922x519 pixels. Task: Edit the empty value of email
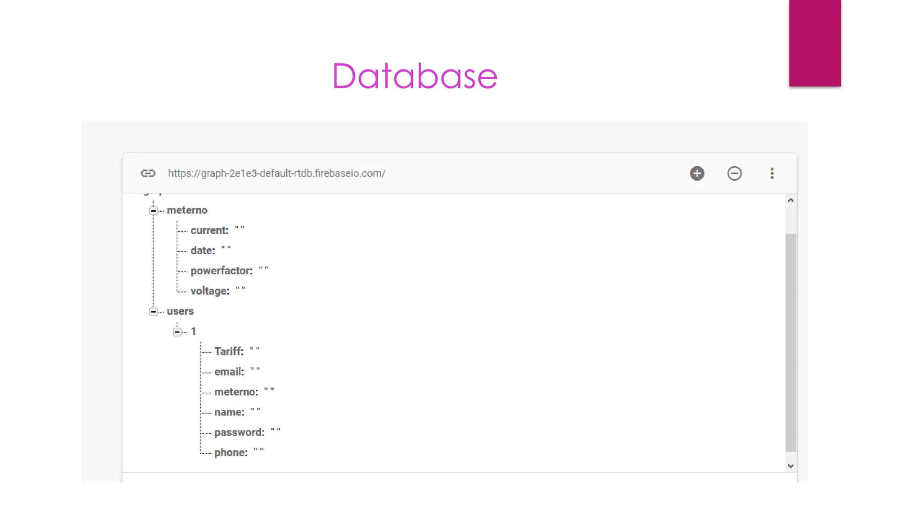pos(255,370)
